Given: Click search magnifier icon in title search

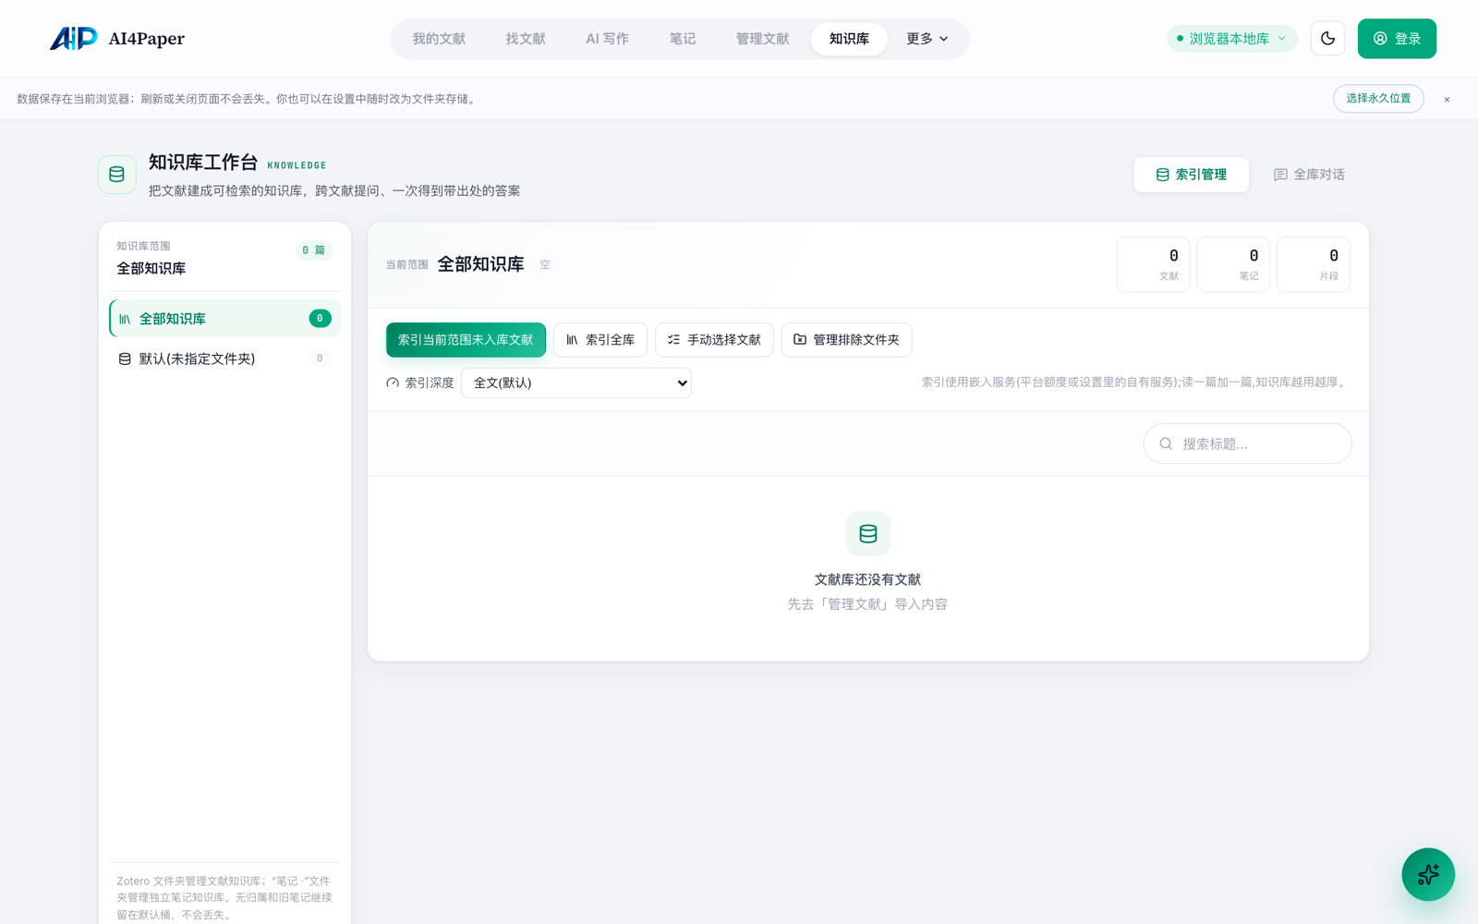Looking at the screenshot, I should point(1166,444).
